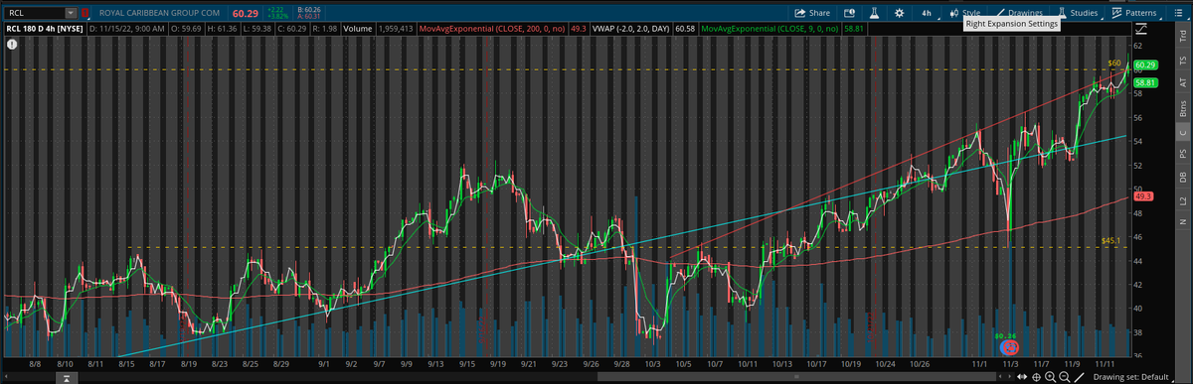Click the last price 60.29 quote
This screenshot has width=1193, height=384.
[x=245, y=13]
